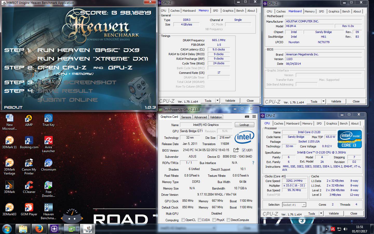Toggle the OpenCL checkbox
The image size is (374, 234).
click(x=183, y=220)
